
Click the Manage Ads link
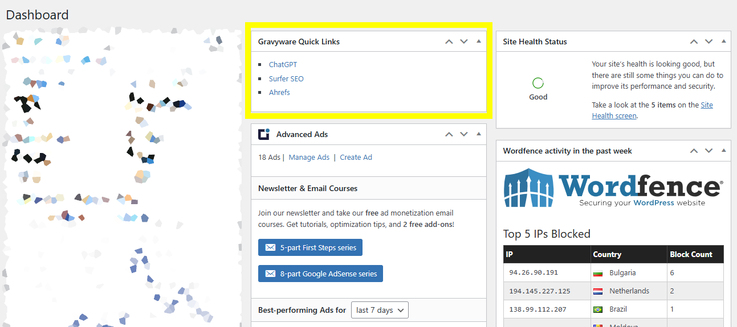pos(309,158)
